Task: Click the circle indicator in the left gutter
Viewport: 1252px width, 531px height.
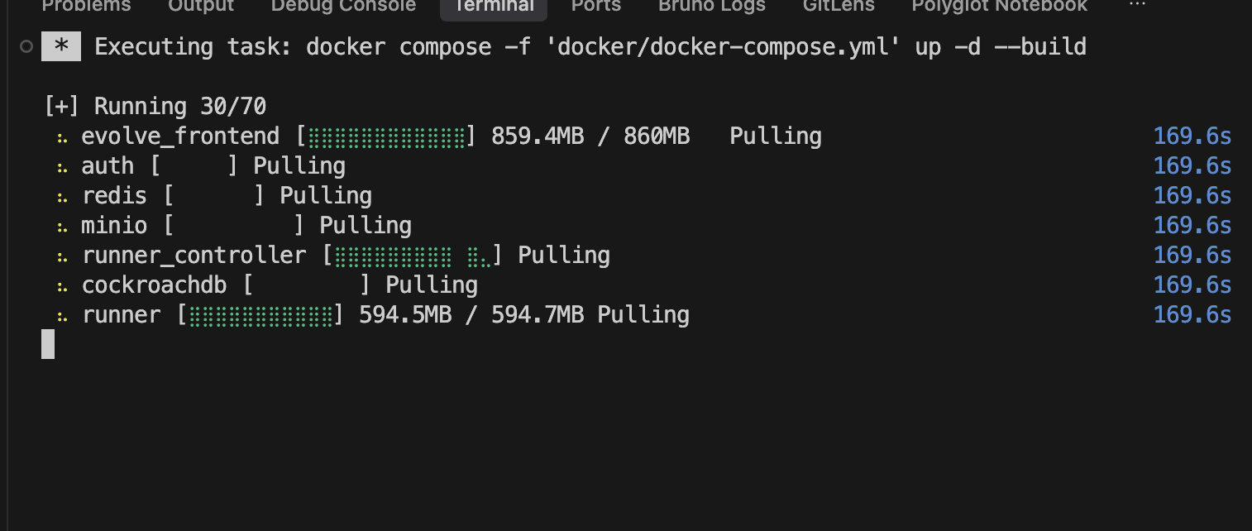Action: click(26, 46)
